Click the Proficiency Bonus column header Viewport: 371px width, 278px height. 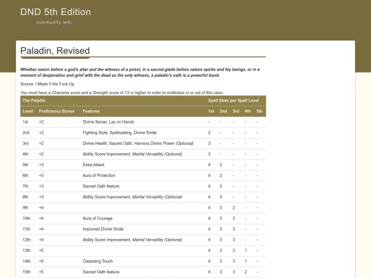click(x=56, y=111)
